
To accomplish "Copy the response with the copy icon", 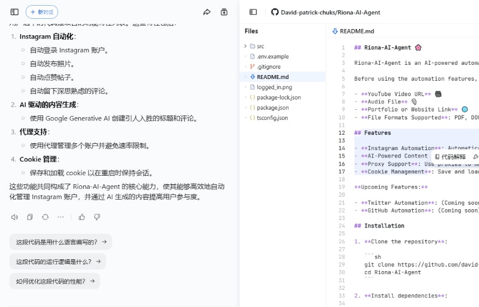I will [30, 217].
